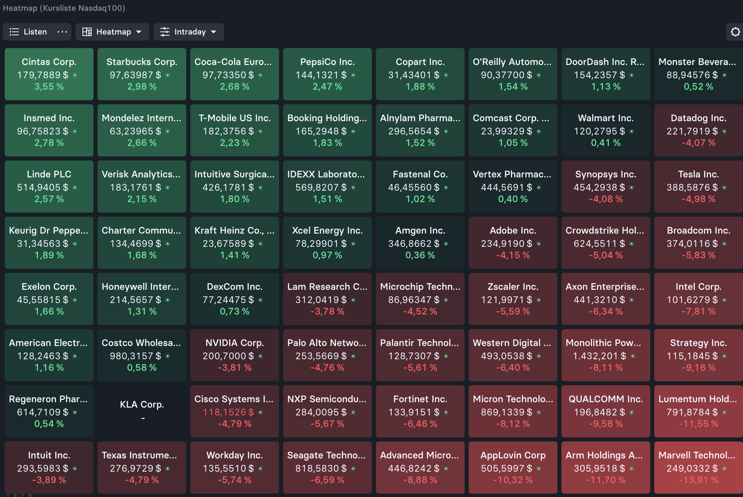
Task: Expand the Intraday dropdown arrow
Action: [214, 32]
